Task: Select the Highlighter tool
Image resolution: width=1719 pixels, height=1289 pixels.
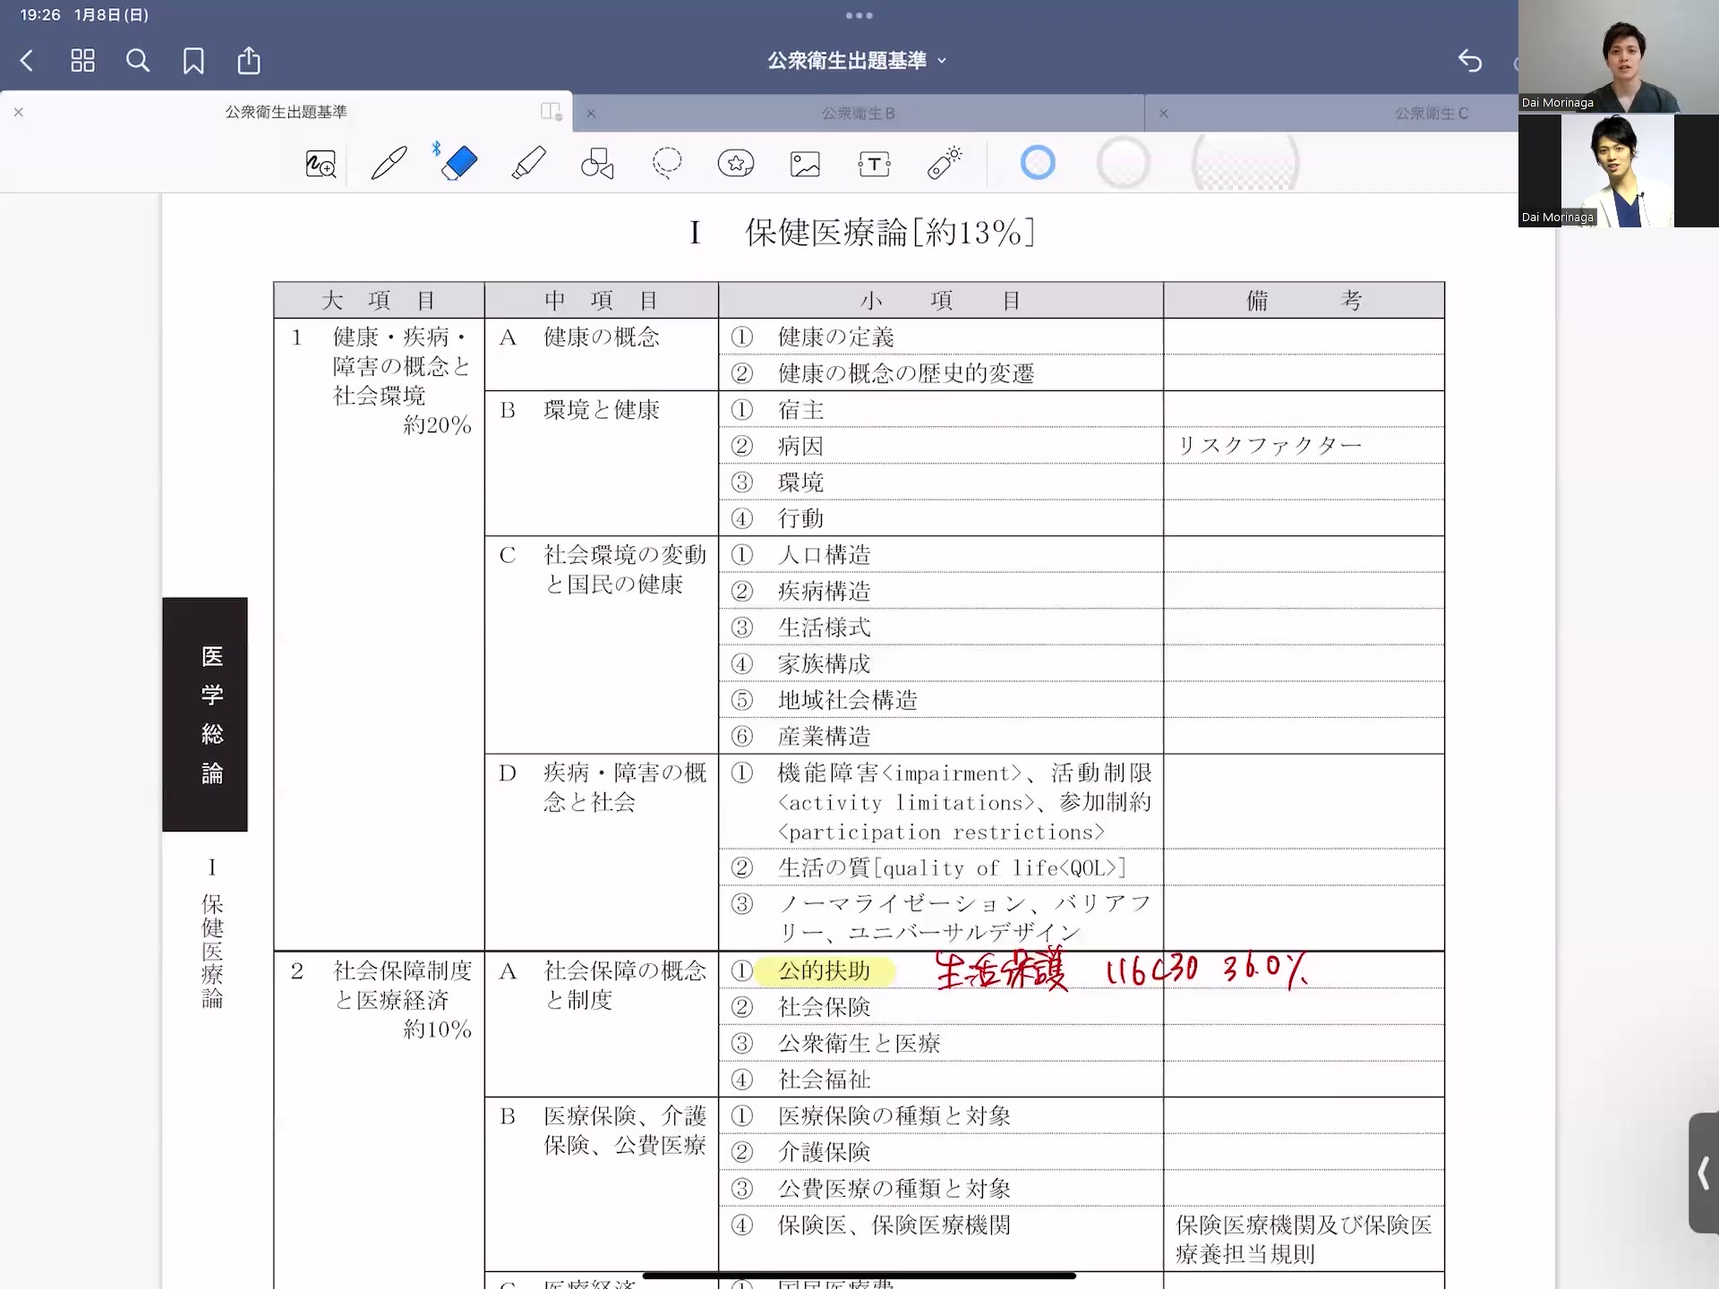Action: [528, 164]
